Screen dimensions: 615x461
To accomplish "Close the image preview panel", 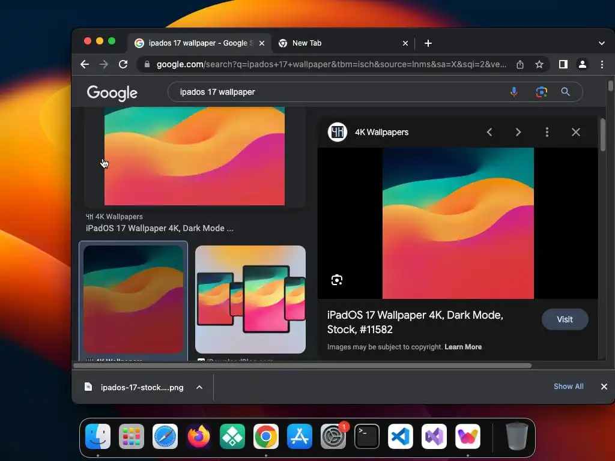I will tap(576, 132).
